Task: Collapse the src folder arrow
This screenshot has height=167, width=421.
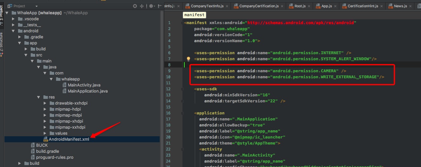Action: coord(26,55)
